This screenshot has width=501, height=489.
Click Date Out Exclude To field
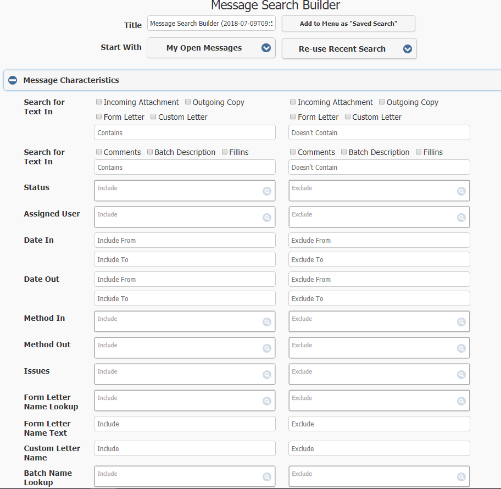pyautogui.click(x=379, y=298)
